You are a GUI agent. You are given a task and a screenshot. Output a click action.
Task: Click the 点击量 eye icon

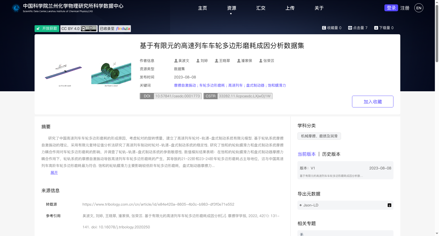(x=350, y=28)
